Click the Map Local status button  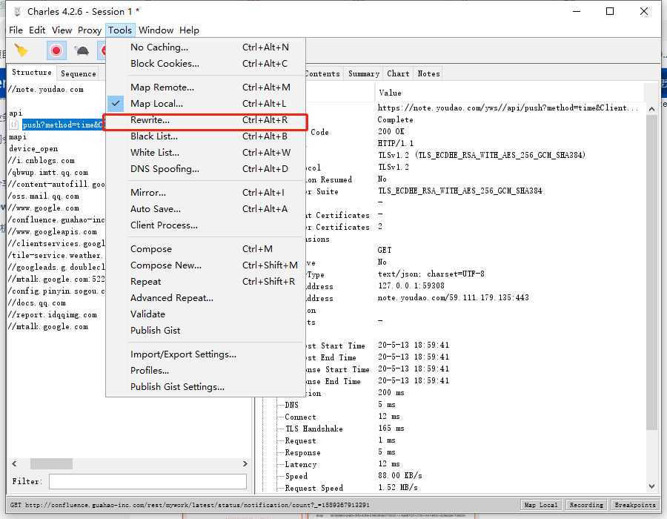click(x=541, y=505)
